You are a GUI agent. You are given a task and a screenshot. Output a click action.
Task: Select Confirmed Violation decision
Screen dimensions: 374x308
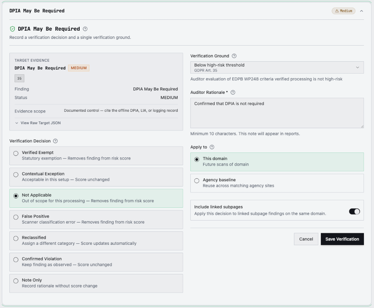coord(96,262)
